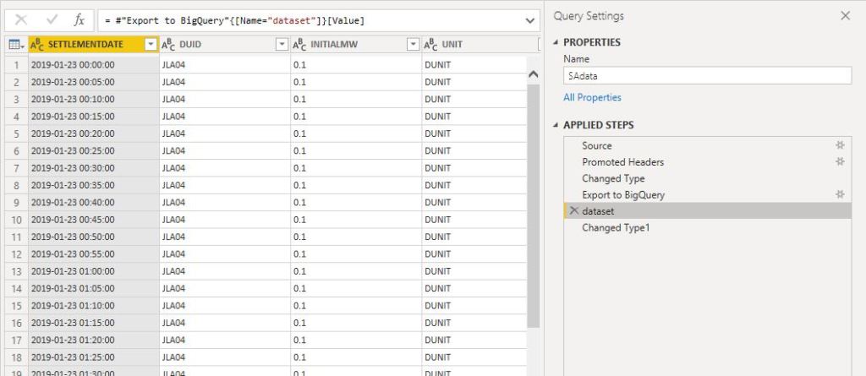866x376 pixels.
Task: Open Export to BigQuery step gear icon
Action: click(840, 194)
